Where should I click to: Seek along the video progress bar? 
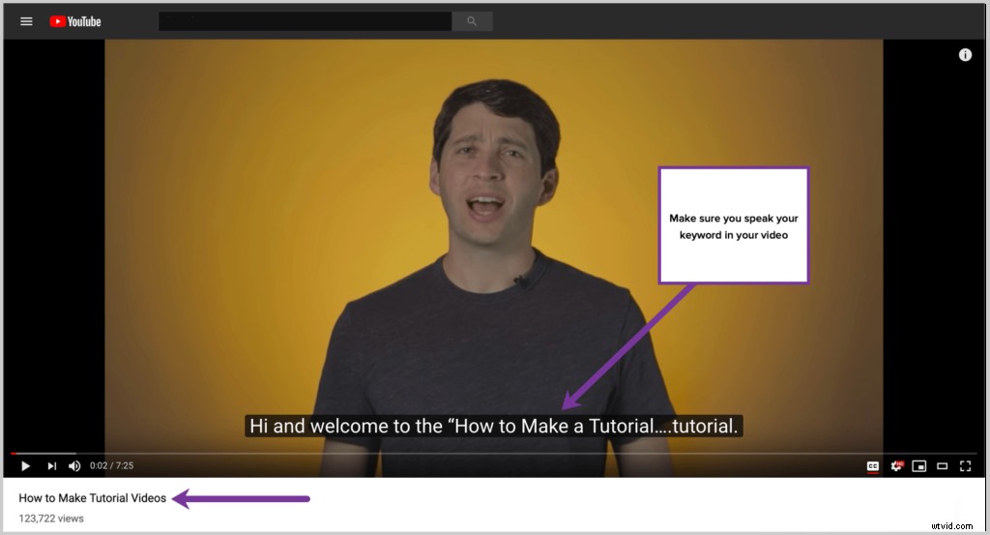493,453
